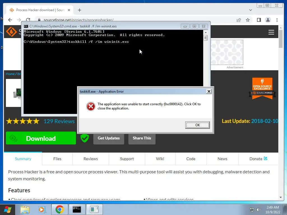Click the last taskbar application icon
Viewport: 287px width, 215px height.
coord(94,209)
